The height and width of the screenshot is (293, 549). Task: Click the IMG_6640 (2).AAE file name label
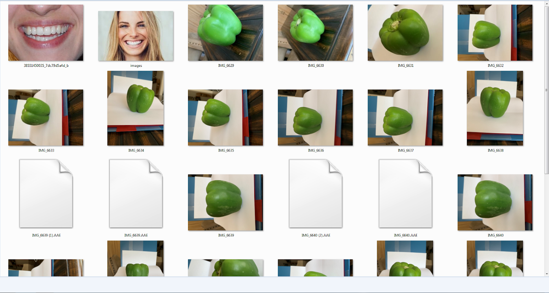coord(316,235)
